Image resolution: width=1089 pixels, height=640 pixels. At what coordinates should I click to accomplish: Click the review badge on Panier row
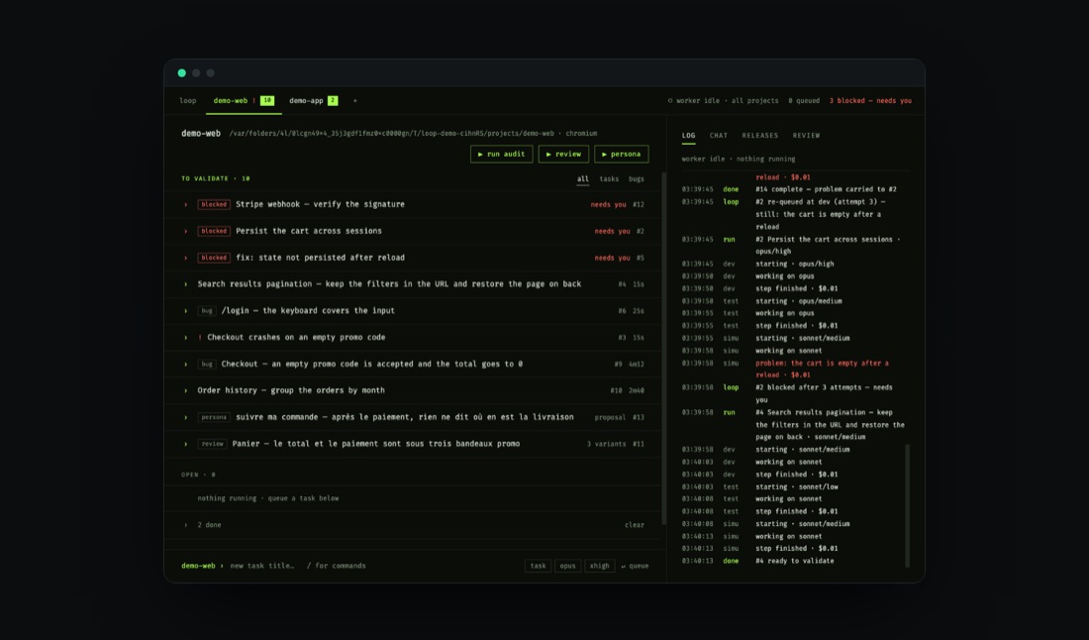[212, 444]
